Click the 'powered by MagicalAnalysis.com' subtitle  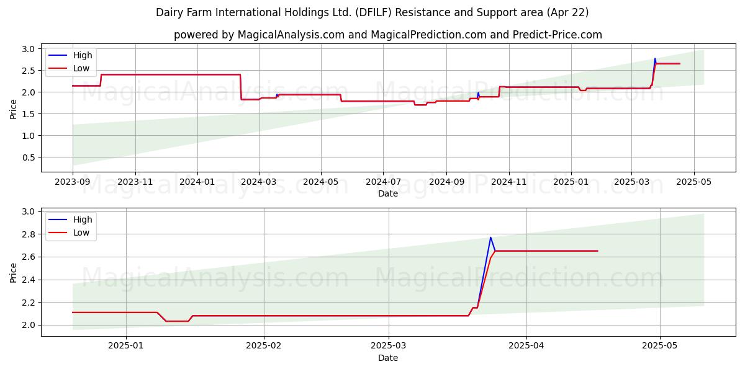(x=388, y=35)
